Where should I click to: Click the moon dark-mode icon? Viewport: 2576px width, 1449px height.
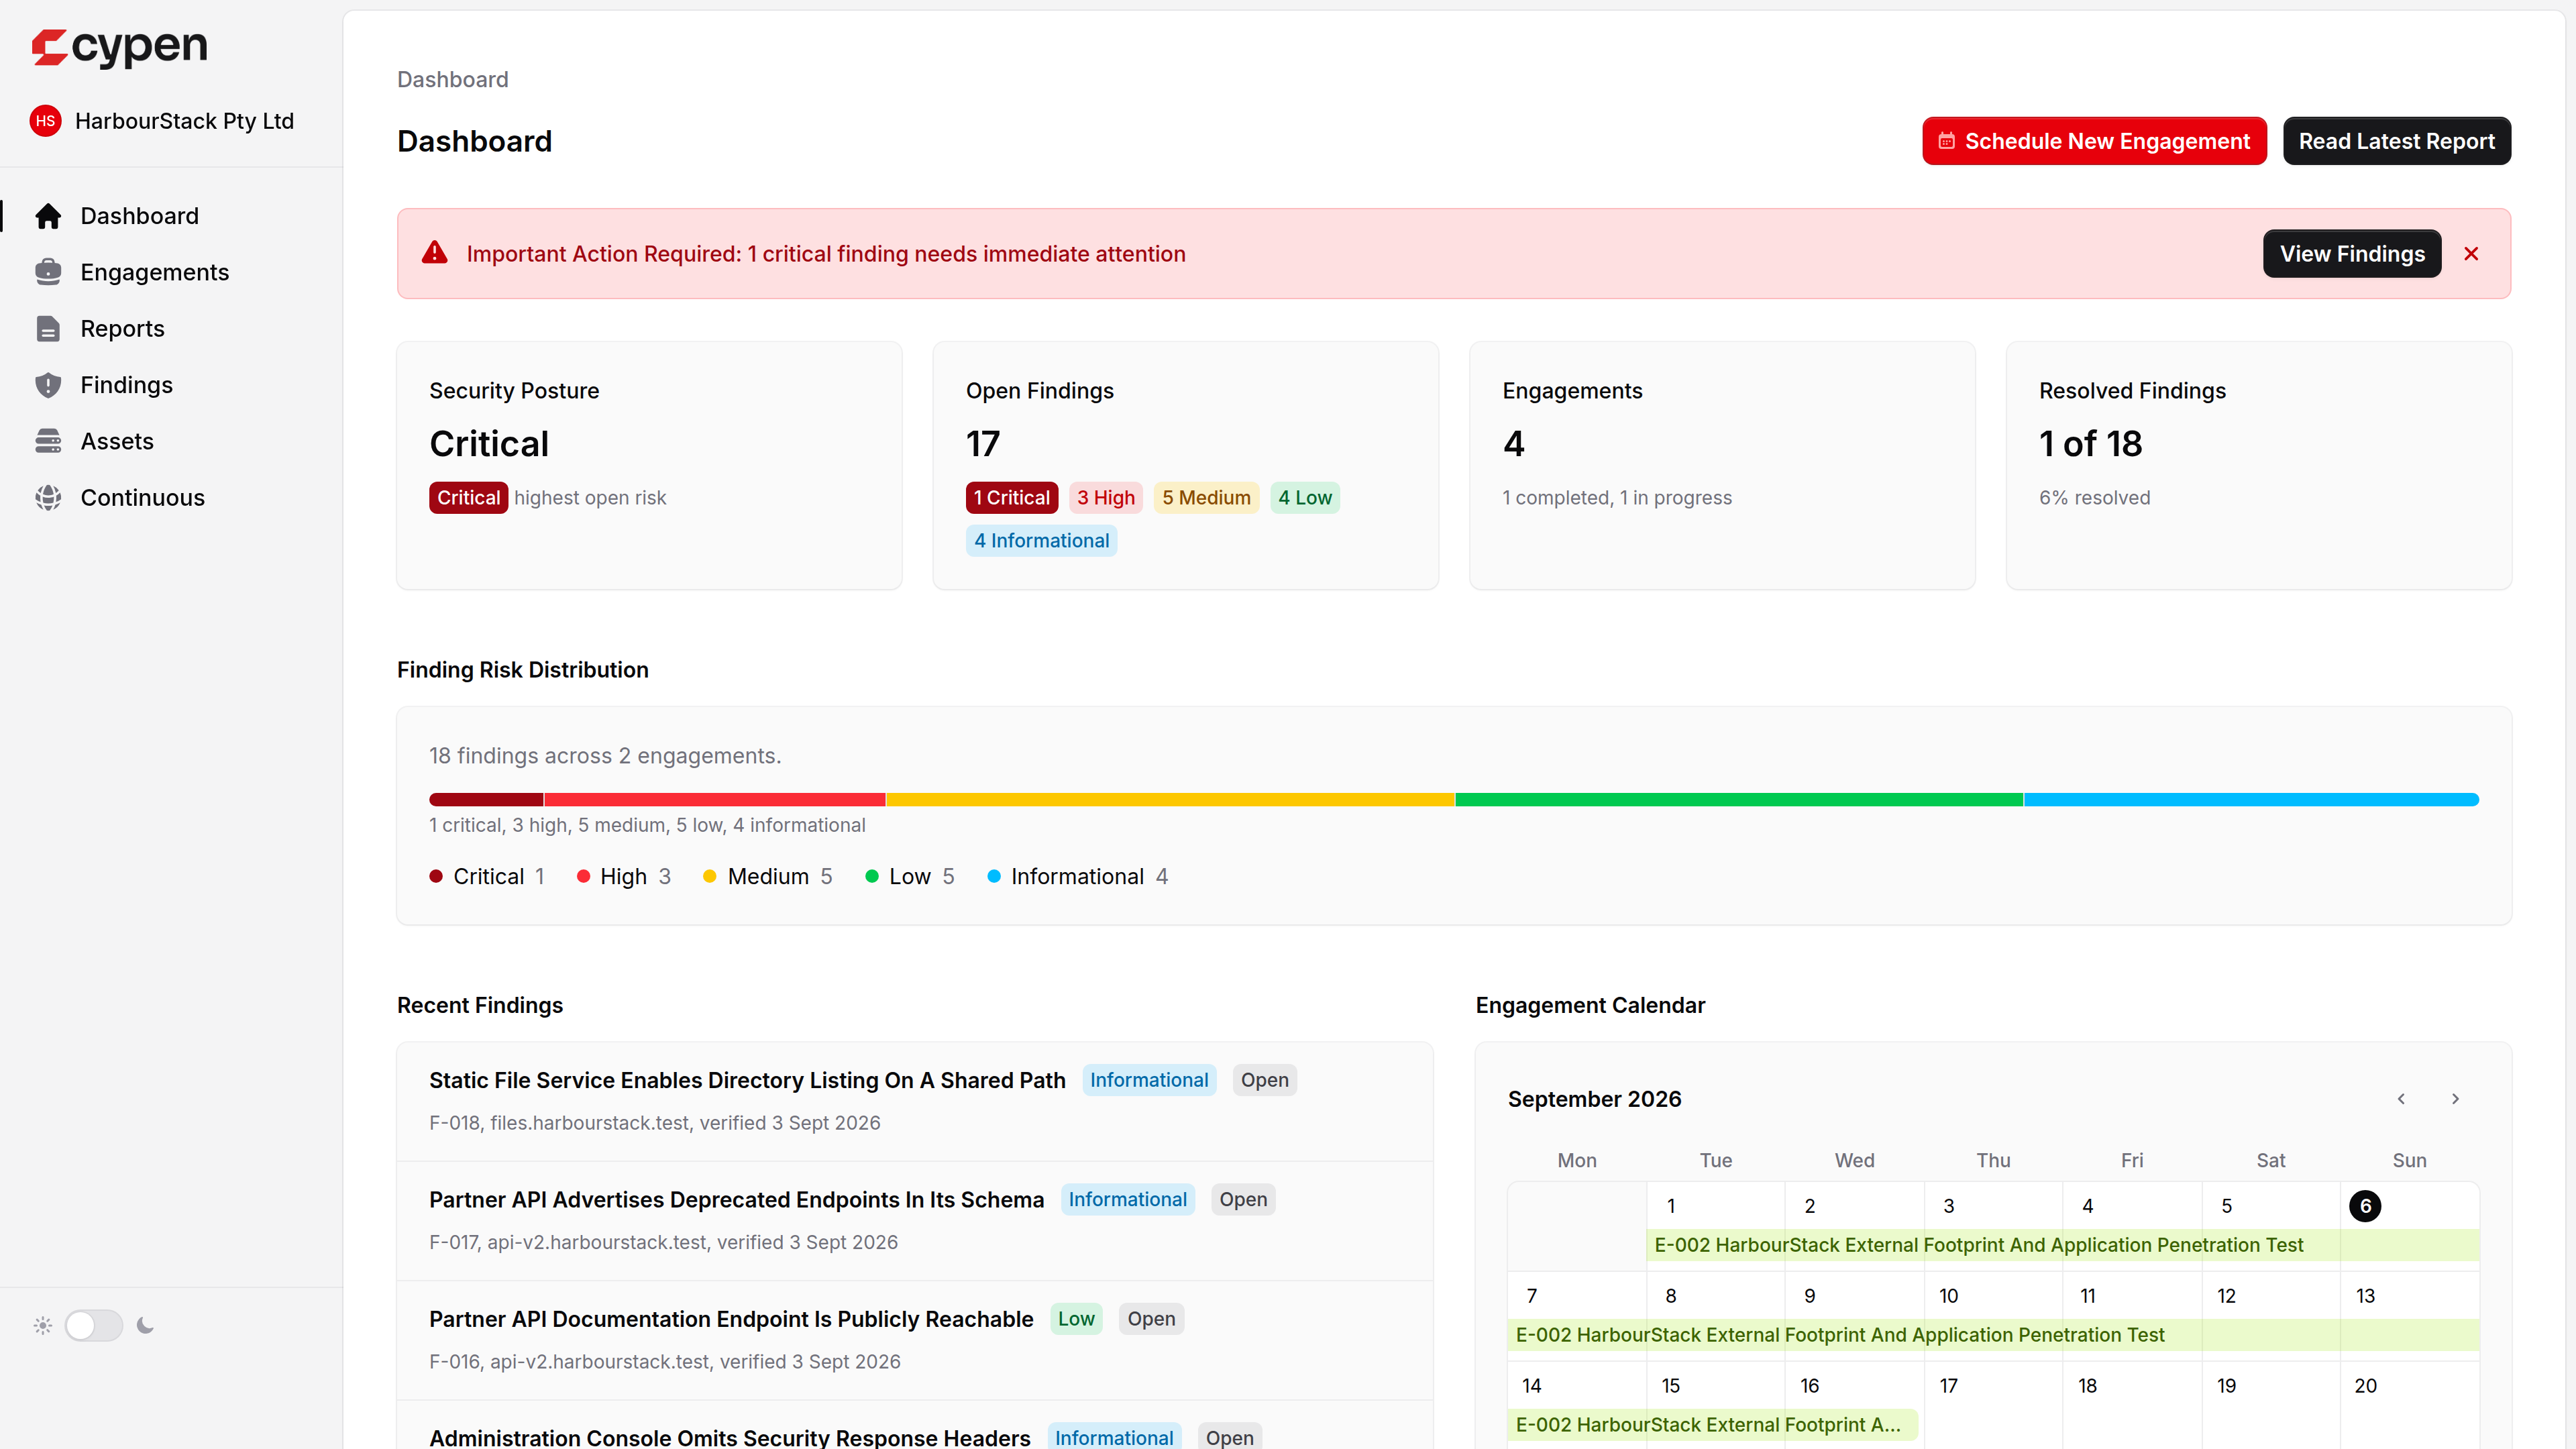145,1326
